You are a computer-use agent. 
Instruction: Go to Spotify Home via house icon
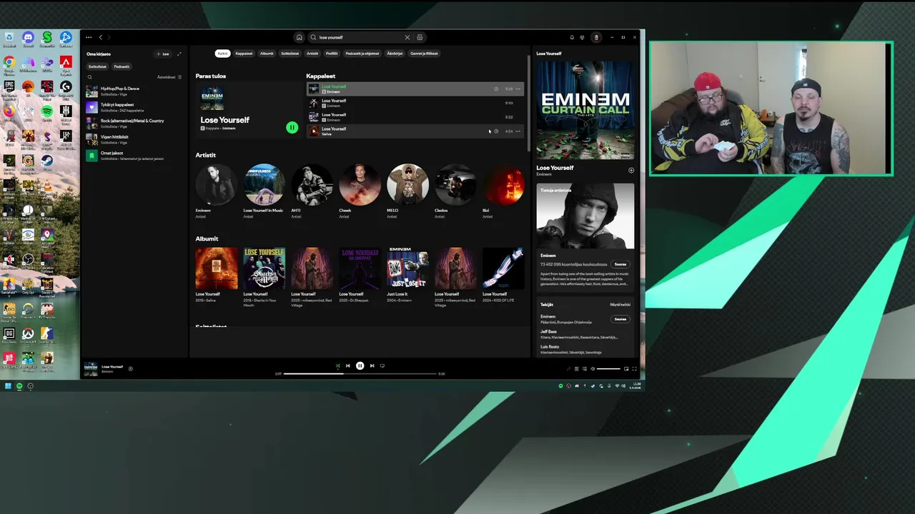click(x=299, y=37)
